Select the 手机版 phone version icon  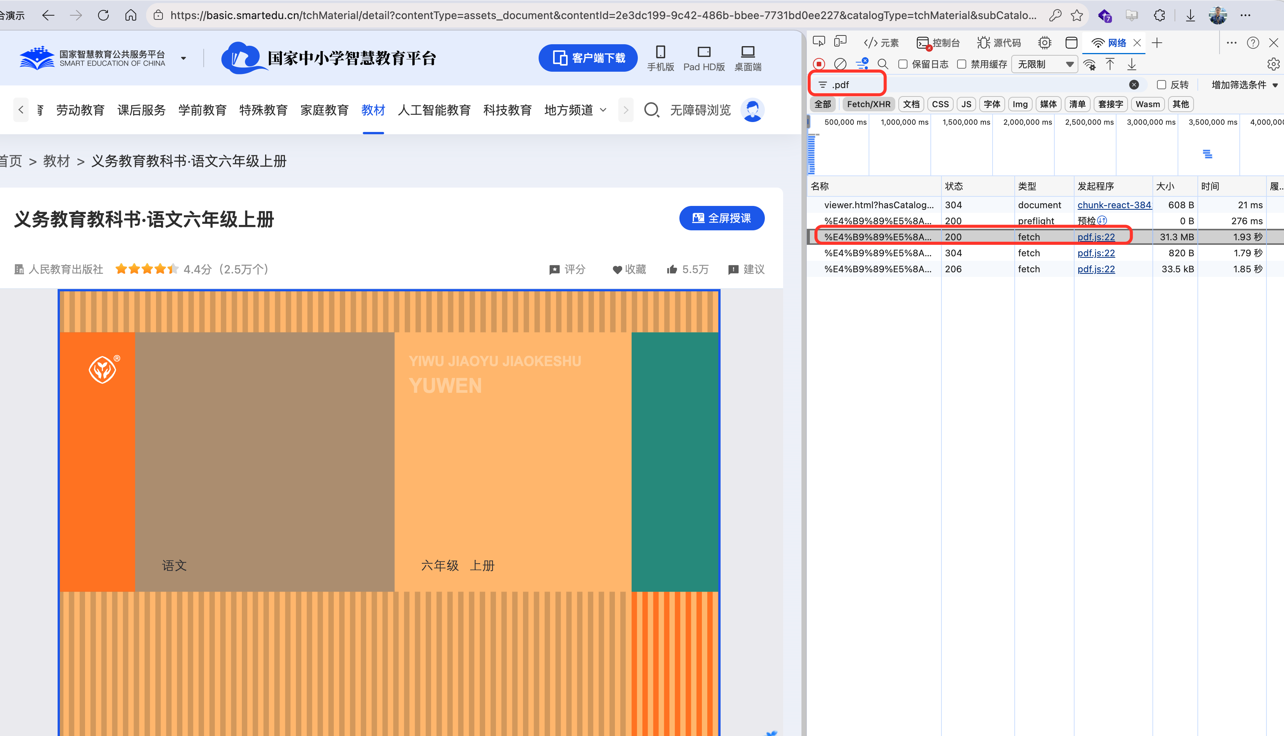(660, 58)
